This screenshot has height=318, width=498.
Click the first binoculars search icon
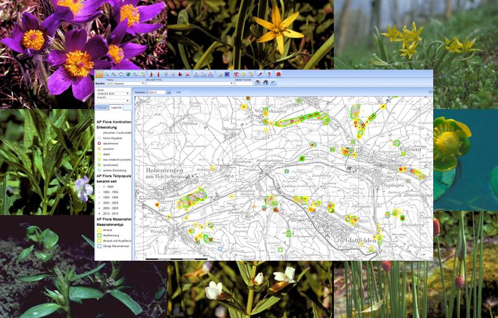coord(257,83)
